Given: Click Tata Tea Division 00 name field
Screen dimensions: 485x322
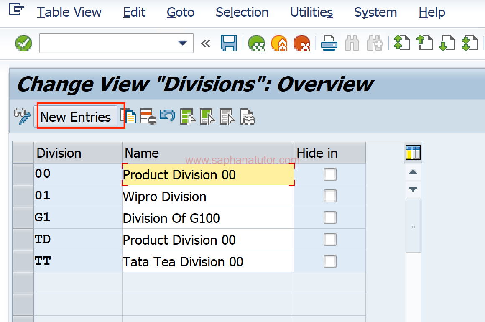Looking at the screenshot, I should click(208, 261).
